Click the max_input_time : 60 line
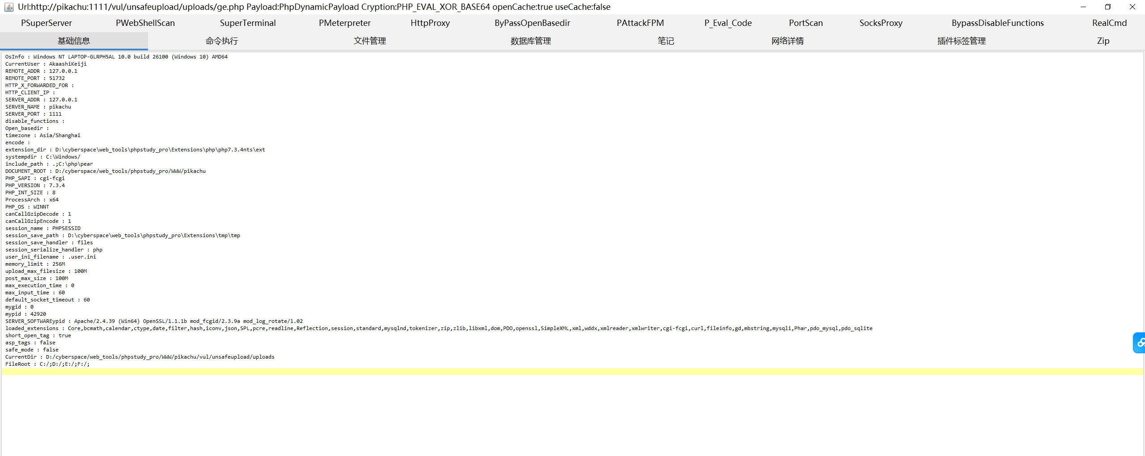This screenshot has width=1145, height=456. point(35,293)
